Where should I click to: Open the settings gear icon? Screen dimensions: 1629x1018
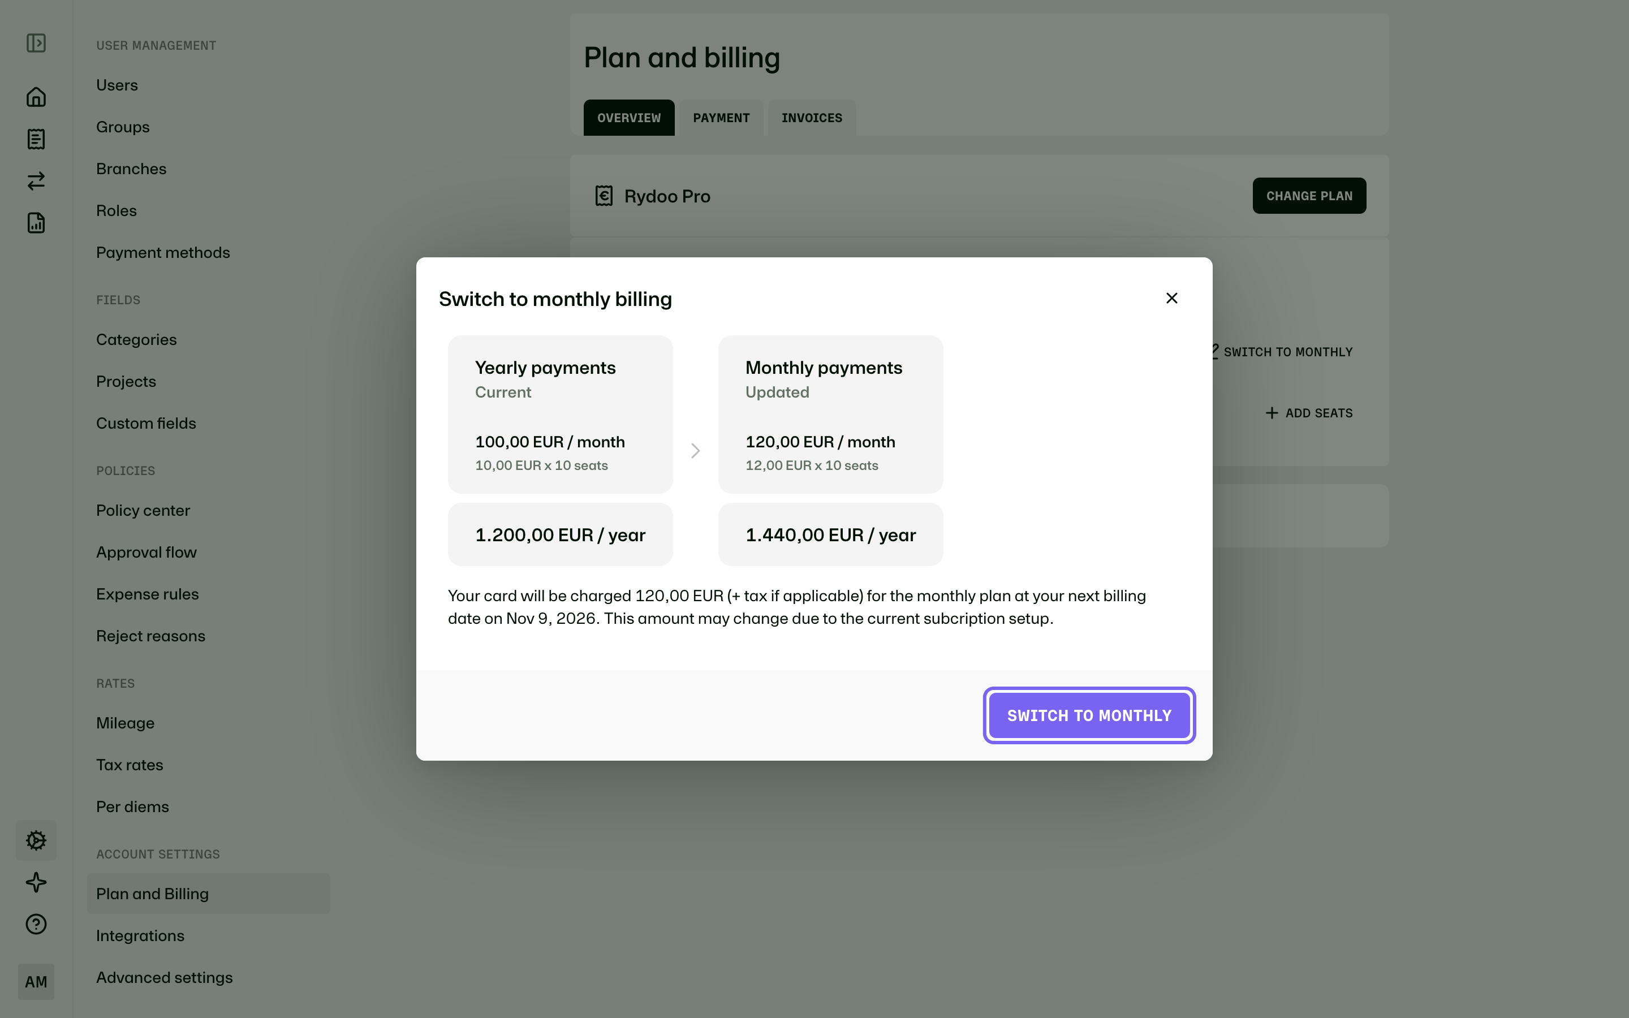pos(36,840)
